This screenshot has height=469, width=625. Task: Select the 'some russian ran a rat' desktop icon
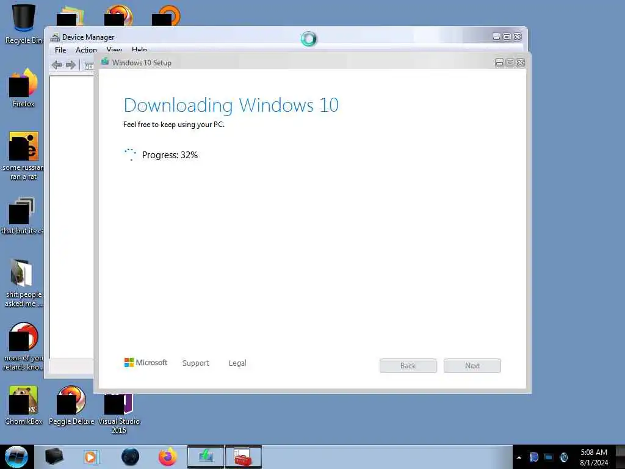(x=23, y=156)
